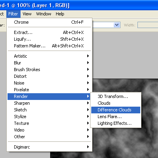This screenshot has width=158, height=158.
Task: Expand the Artistic filter submenu
Action: (x=49, y=56)
